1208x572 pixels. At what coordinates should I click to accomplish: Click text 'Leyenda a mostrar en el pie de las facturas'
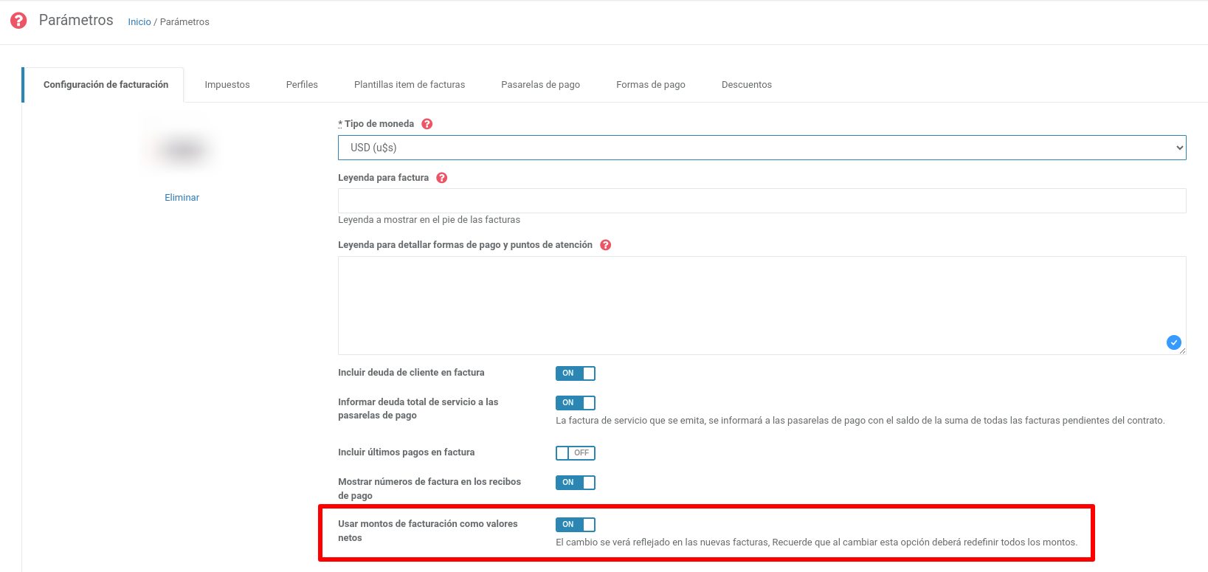point(429,220)
